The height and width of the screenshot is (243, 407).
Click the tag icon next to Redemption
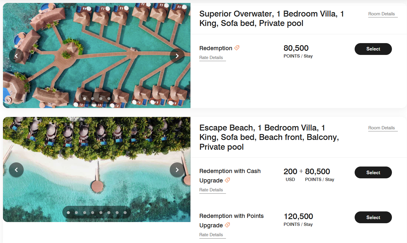coord(237,48)
